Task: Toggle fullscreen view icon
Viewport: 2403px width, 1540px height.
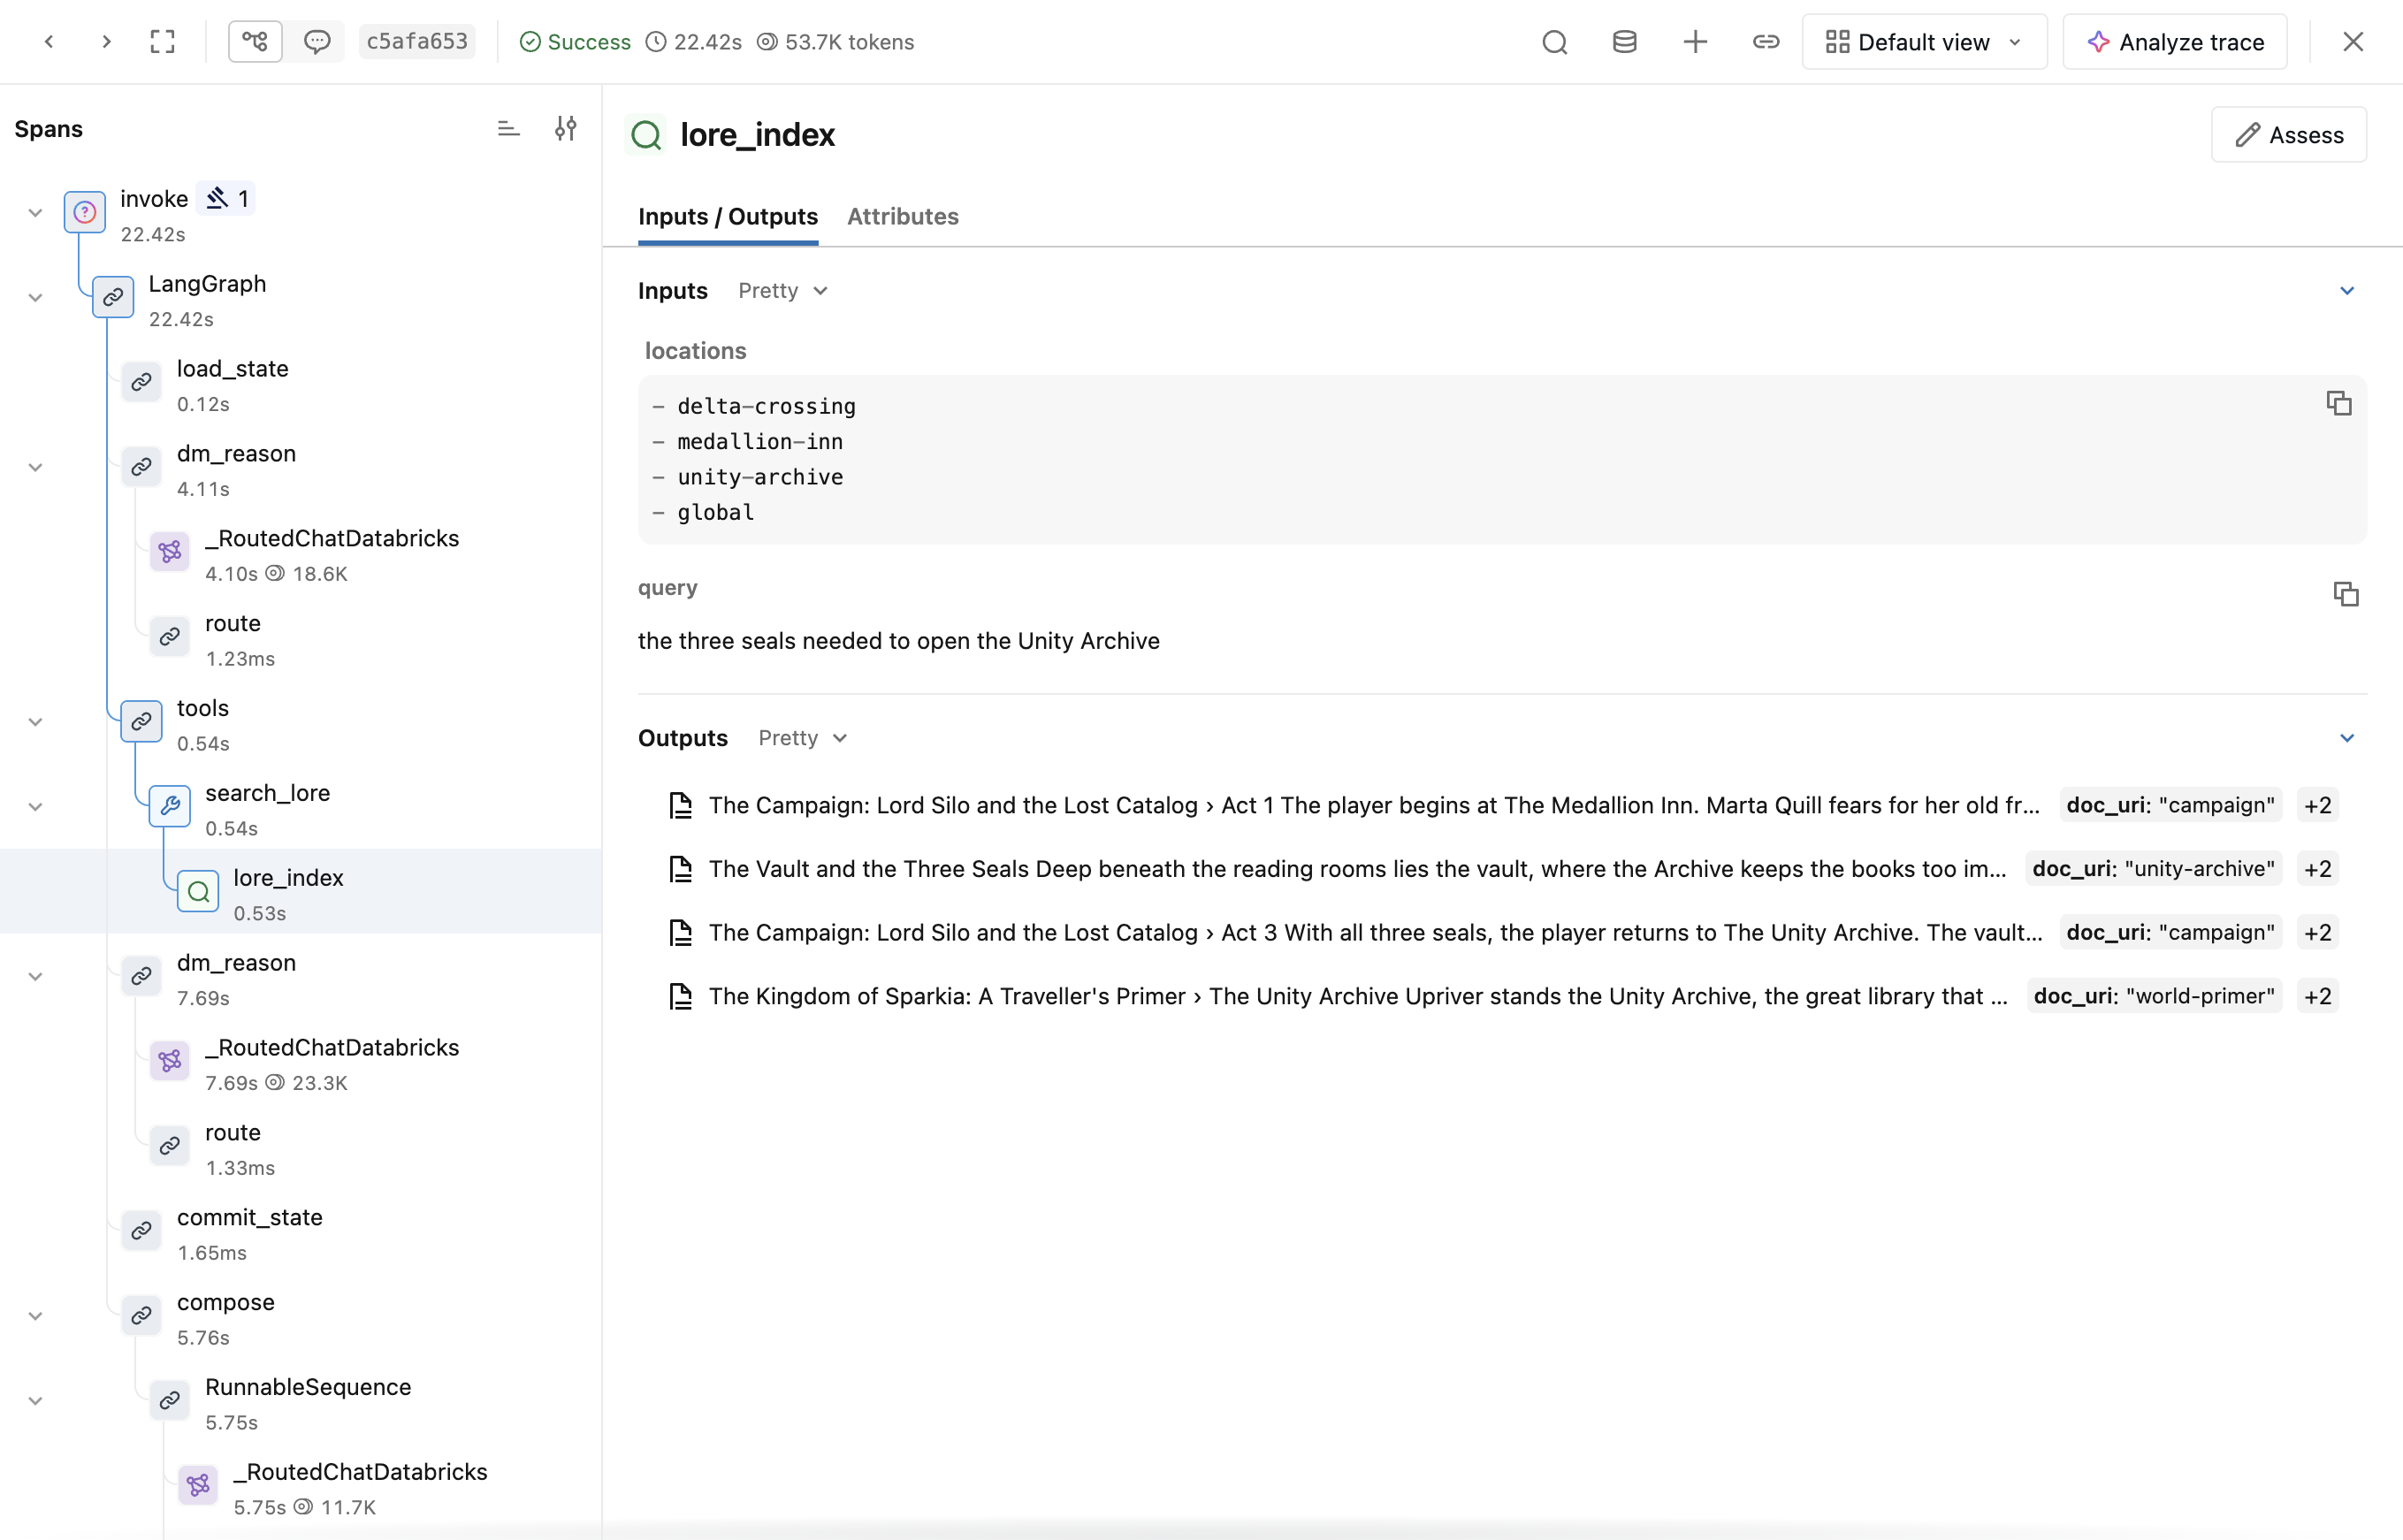Action: coord(162,42)
